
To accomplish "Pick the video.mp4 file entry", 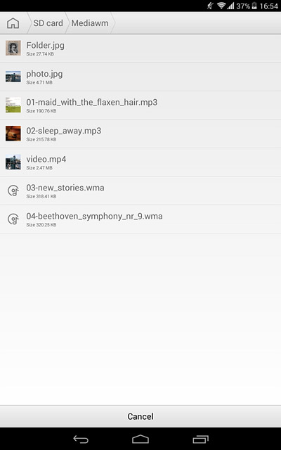I will pyautogui.click(x=140, y=162).
